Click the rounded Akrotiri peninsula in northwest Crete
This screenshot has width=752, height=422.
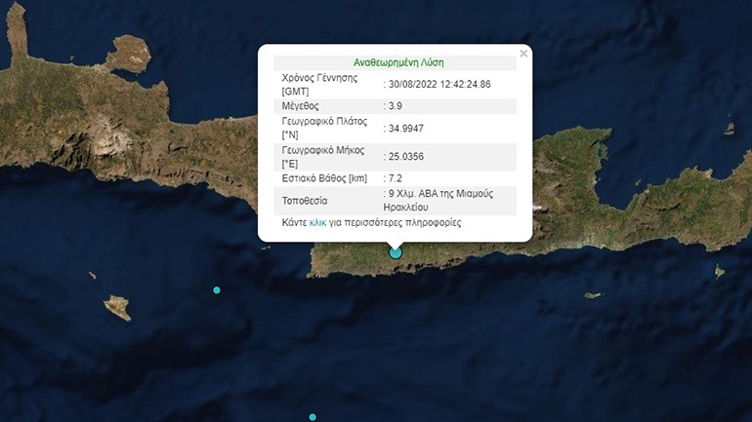pos(130,53)
